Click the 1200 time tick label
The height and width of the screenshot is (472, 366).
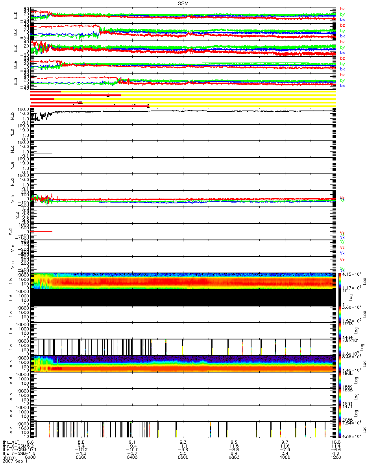point(336,457)
